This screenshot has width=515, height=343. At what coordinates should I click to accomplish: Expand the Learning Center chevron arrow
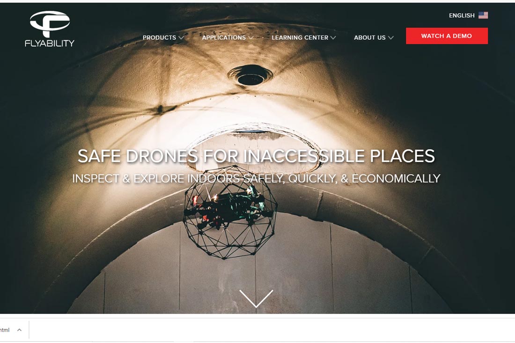[333, 38]
